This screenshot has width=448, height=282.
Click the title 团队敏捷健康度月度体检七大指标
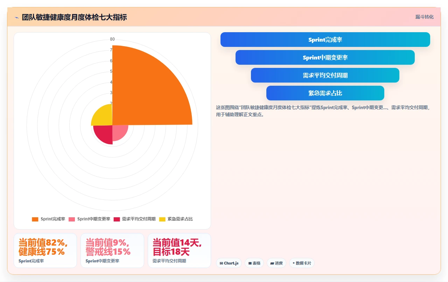tap(74, 17)
